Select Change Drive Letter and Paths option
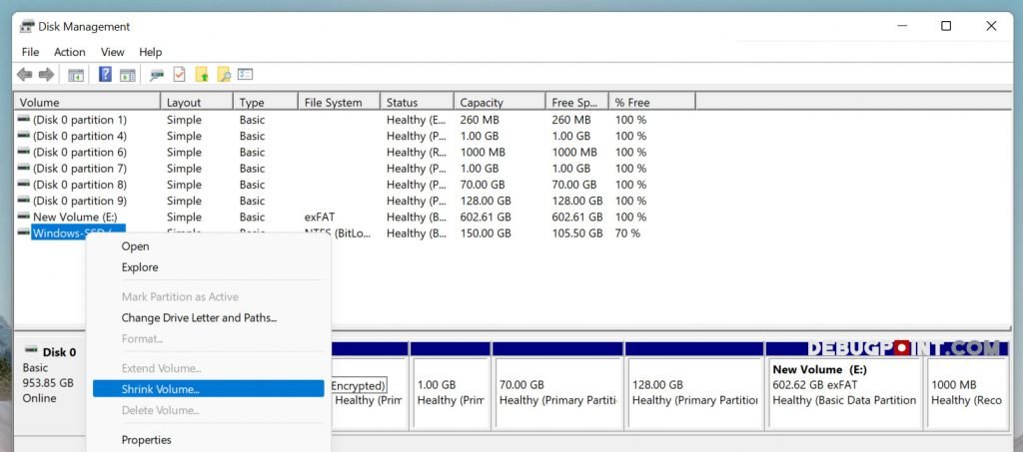 point(199,318)
